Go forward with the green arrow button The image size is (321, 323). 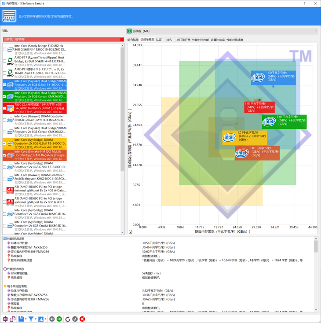[x=59, y=319]
